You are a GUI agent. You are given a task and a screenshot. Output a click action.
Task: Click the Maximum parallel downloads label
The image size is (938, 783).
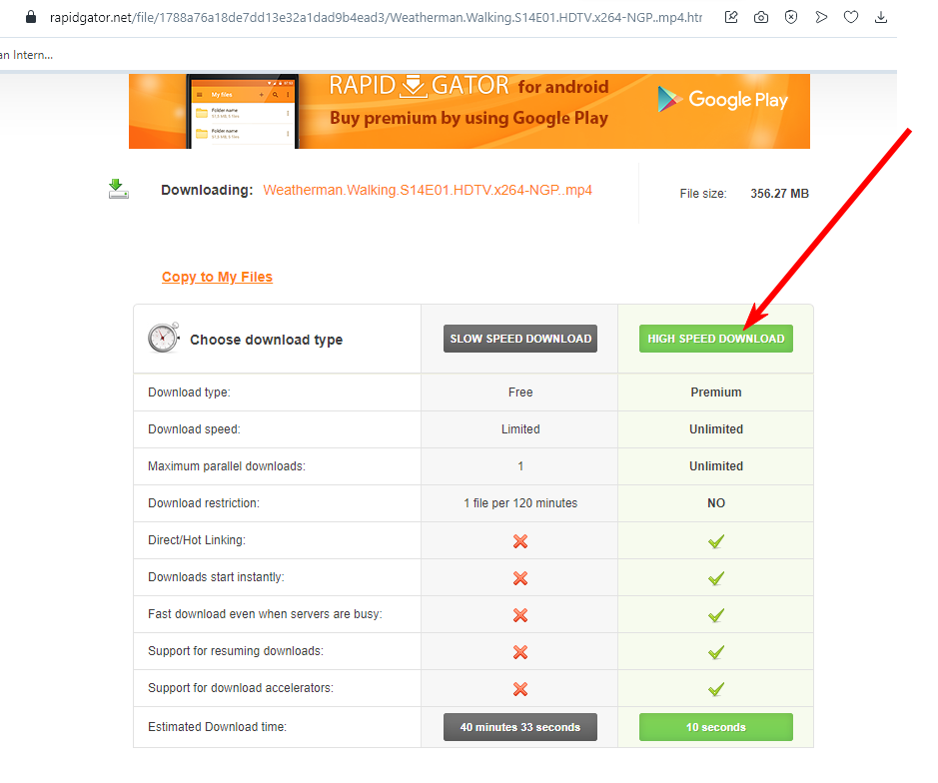point(227,466)
